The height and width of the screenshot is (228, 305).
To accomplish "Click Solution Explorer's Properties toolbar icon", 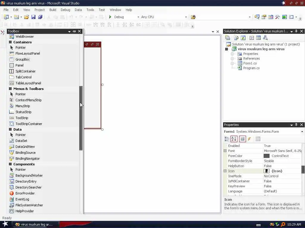I will 228,38.
